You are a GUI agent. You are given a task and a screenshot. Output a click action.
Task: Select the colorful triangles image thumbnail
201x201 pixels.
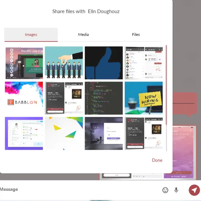coord(64,133)
